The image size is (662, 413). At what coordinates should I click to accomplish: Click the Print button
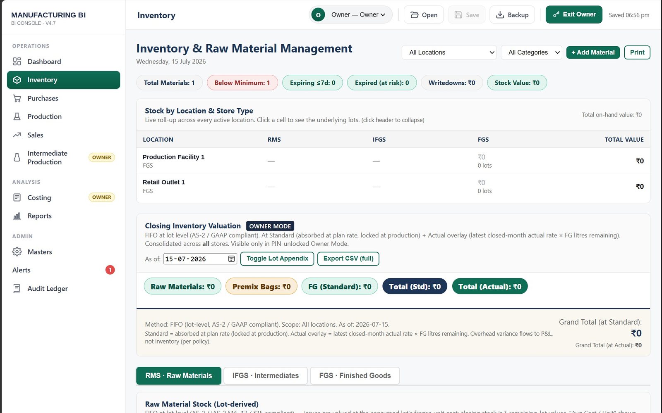point(637,52)
